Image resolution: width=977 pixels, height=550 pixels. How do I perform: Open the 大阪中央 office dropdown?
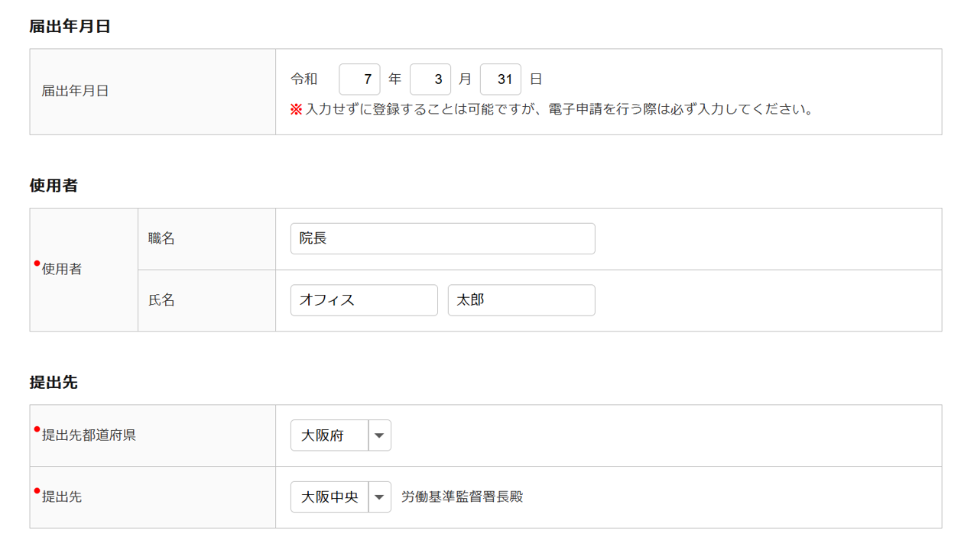[x=330, y=497]
